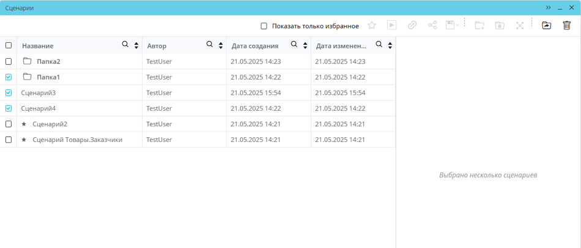Click the search icon in Автор column
The image size is (581, 248).
click(x=210, y=45)
